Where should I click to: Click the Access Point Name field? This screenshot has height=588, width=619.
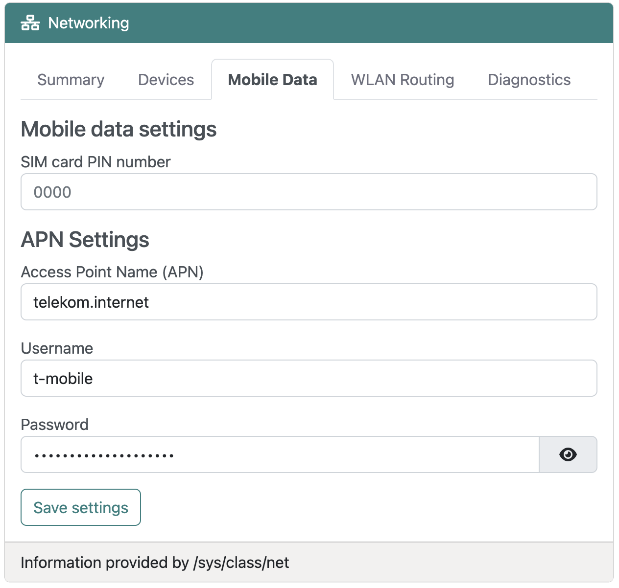click(309, 302)
